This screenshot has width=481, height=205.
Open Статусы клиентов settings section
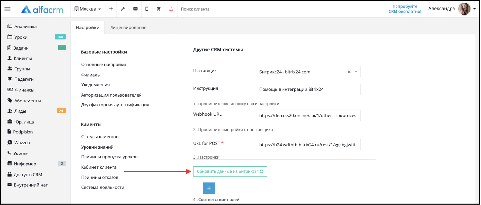(x=100, y=137)
